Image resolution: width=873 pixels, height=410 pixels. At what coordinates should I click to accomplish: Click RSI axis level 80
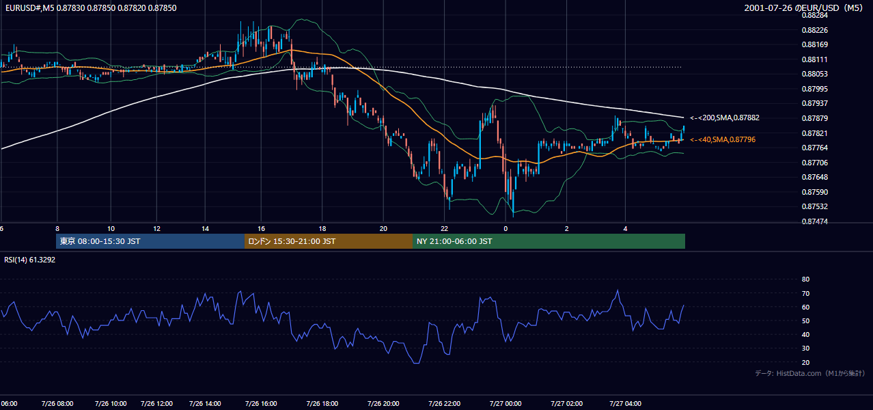[x=805, y=279]
